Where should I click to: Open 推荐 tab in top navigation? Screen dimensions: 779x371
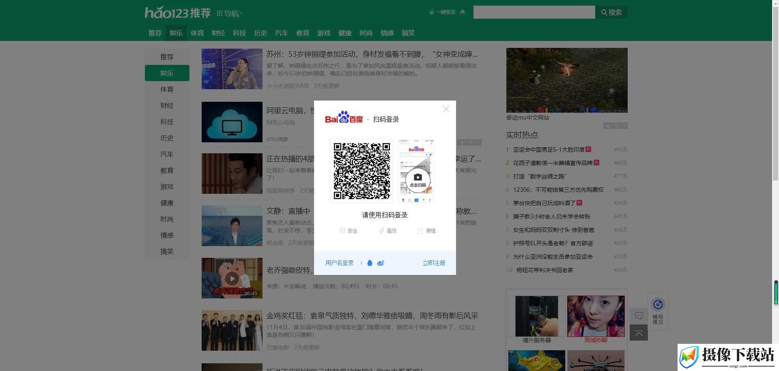click(x=155, y=33)
